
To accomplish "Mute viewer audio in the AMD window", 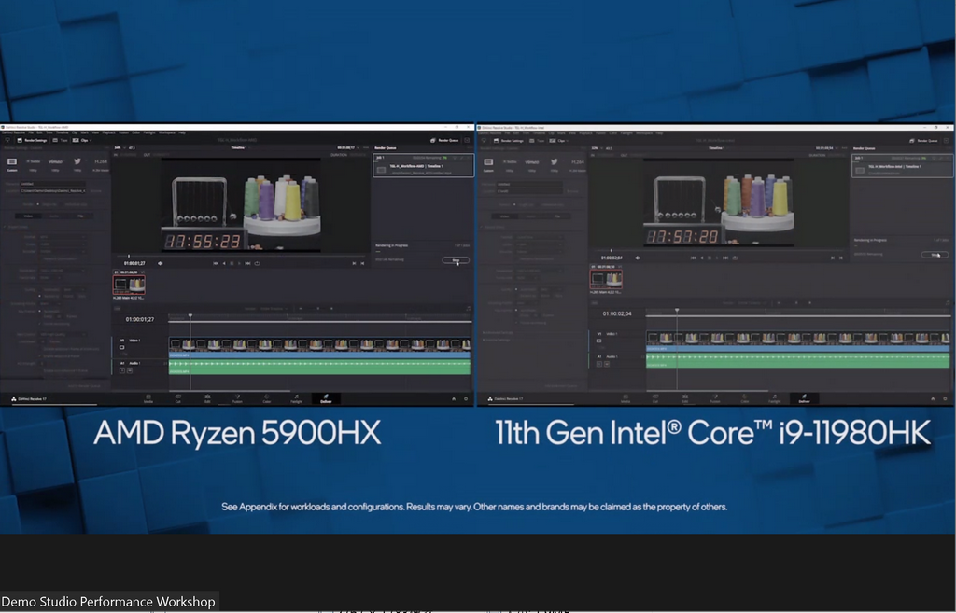I will [161, 263].
